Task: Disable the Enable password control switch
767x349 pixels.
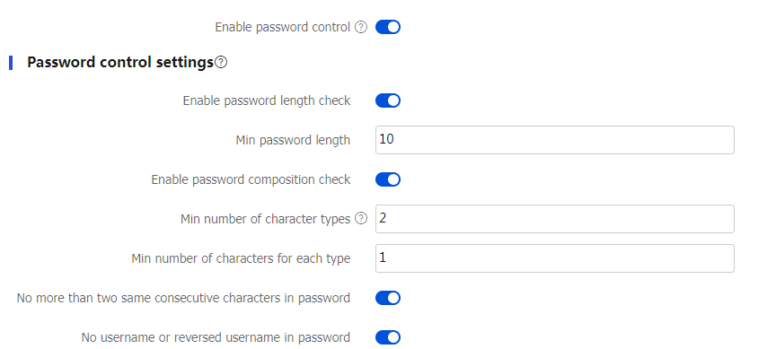Action: [x=388, y=28]
